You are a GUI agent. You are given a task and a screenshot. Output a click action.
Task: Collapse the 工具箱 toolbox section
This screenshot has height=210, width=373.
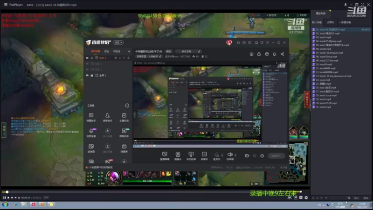[x=127, y=105]
